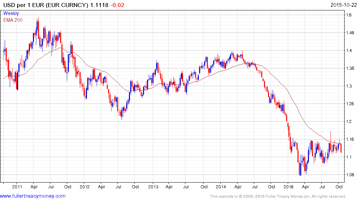Select the 'EMA 200' indicator label

(x=13, y=20)
